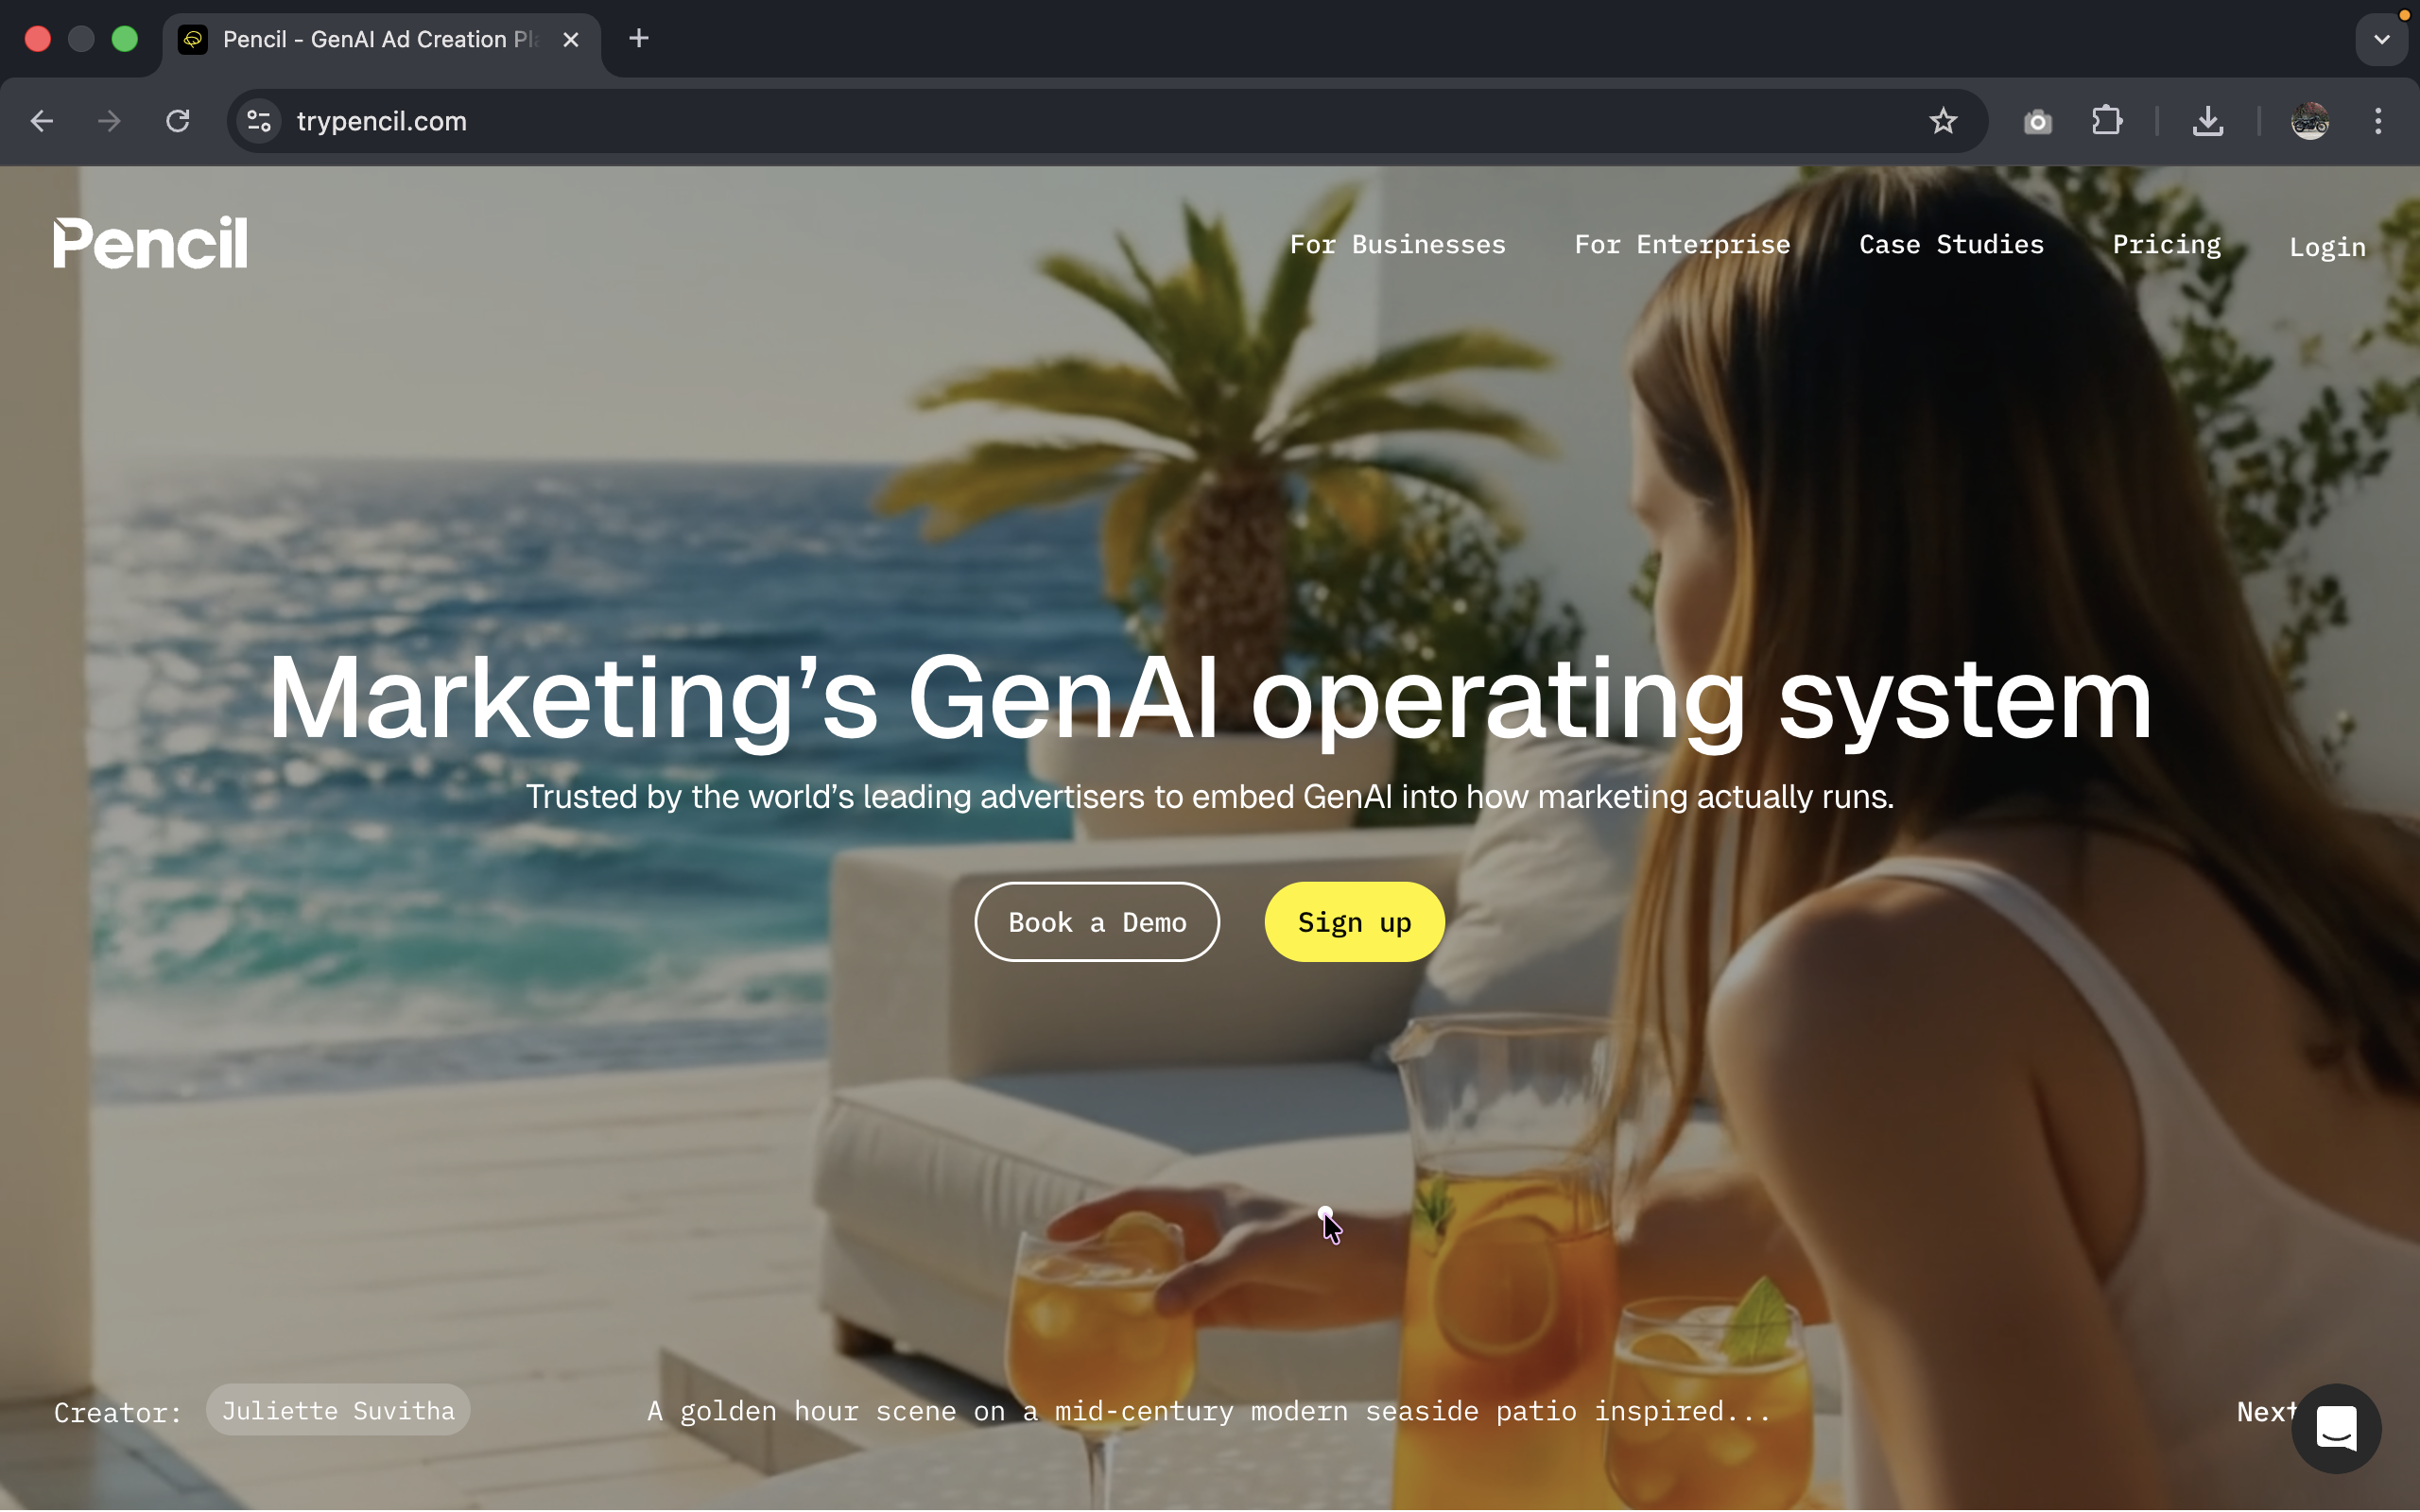2420x1512 pixels.
Task: Open the site information controls
Action: (258, 121)
